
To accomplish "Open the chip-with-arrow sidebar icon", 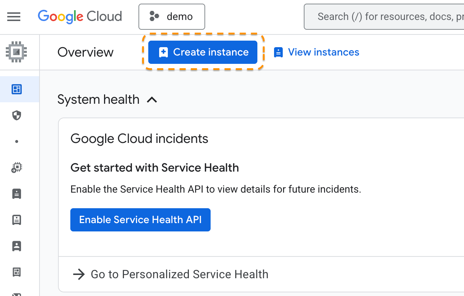I will [x=17, y=168].
